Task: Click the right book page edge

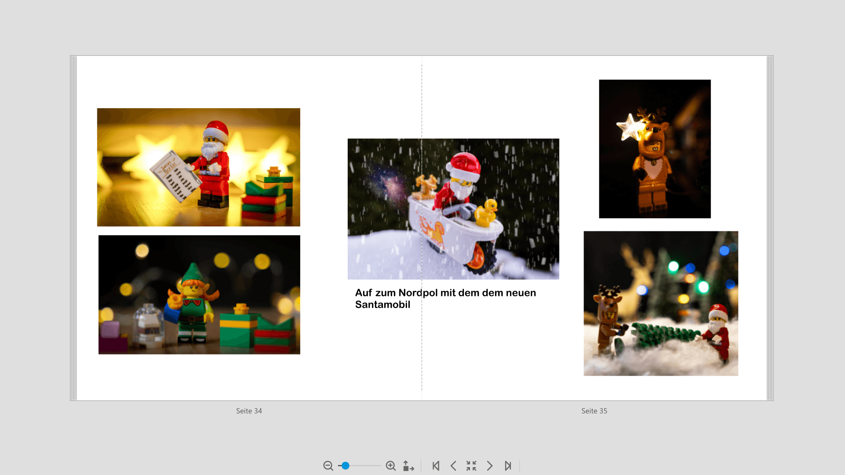Action: (x=770, y=228)
